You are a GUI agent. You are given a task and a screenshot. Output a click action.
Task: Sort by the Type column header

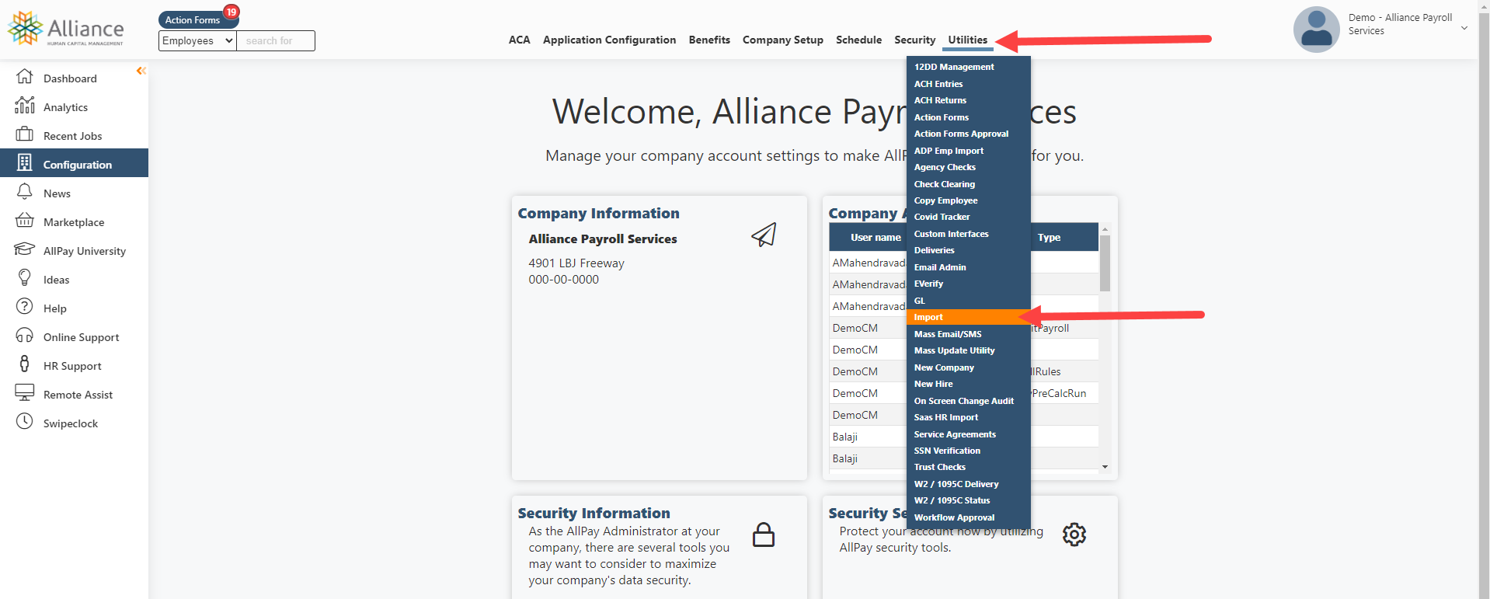[1049, 238]
